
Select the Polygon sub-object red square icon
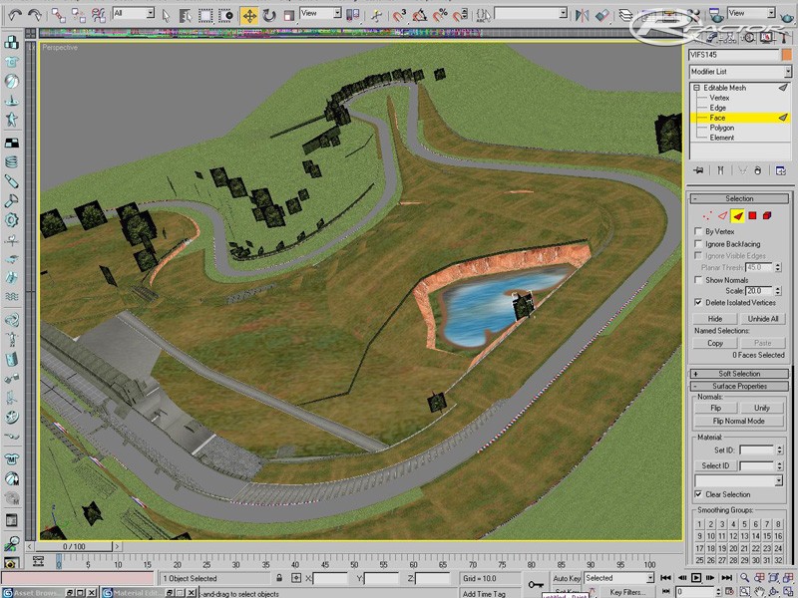[x=752, y=215]
